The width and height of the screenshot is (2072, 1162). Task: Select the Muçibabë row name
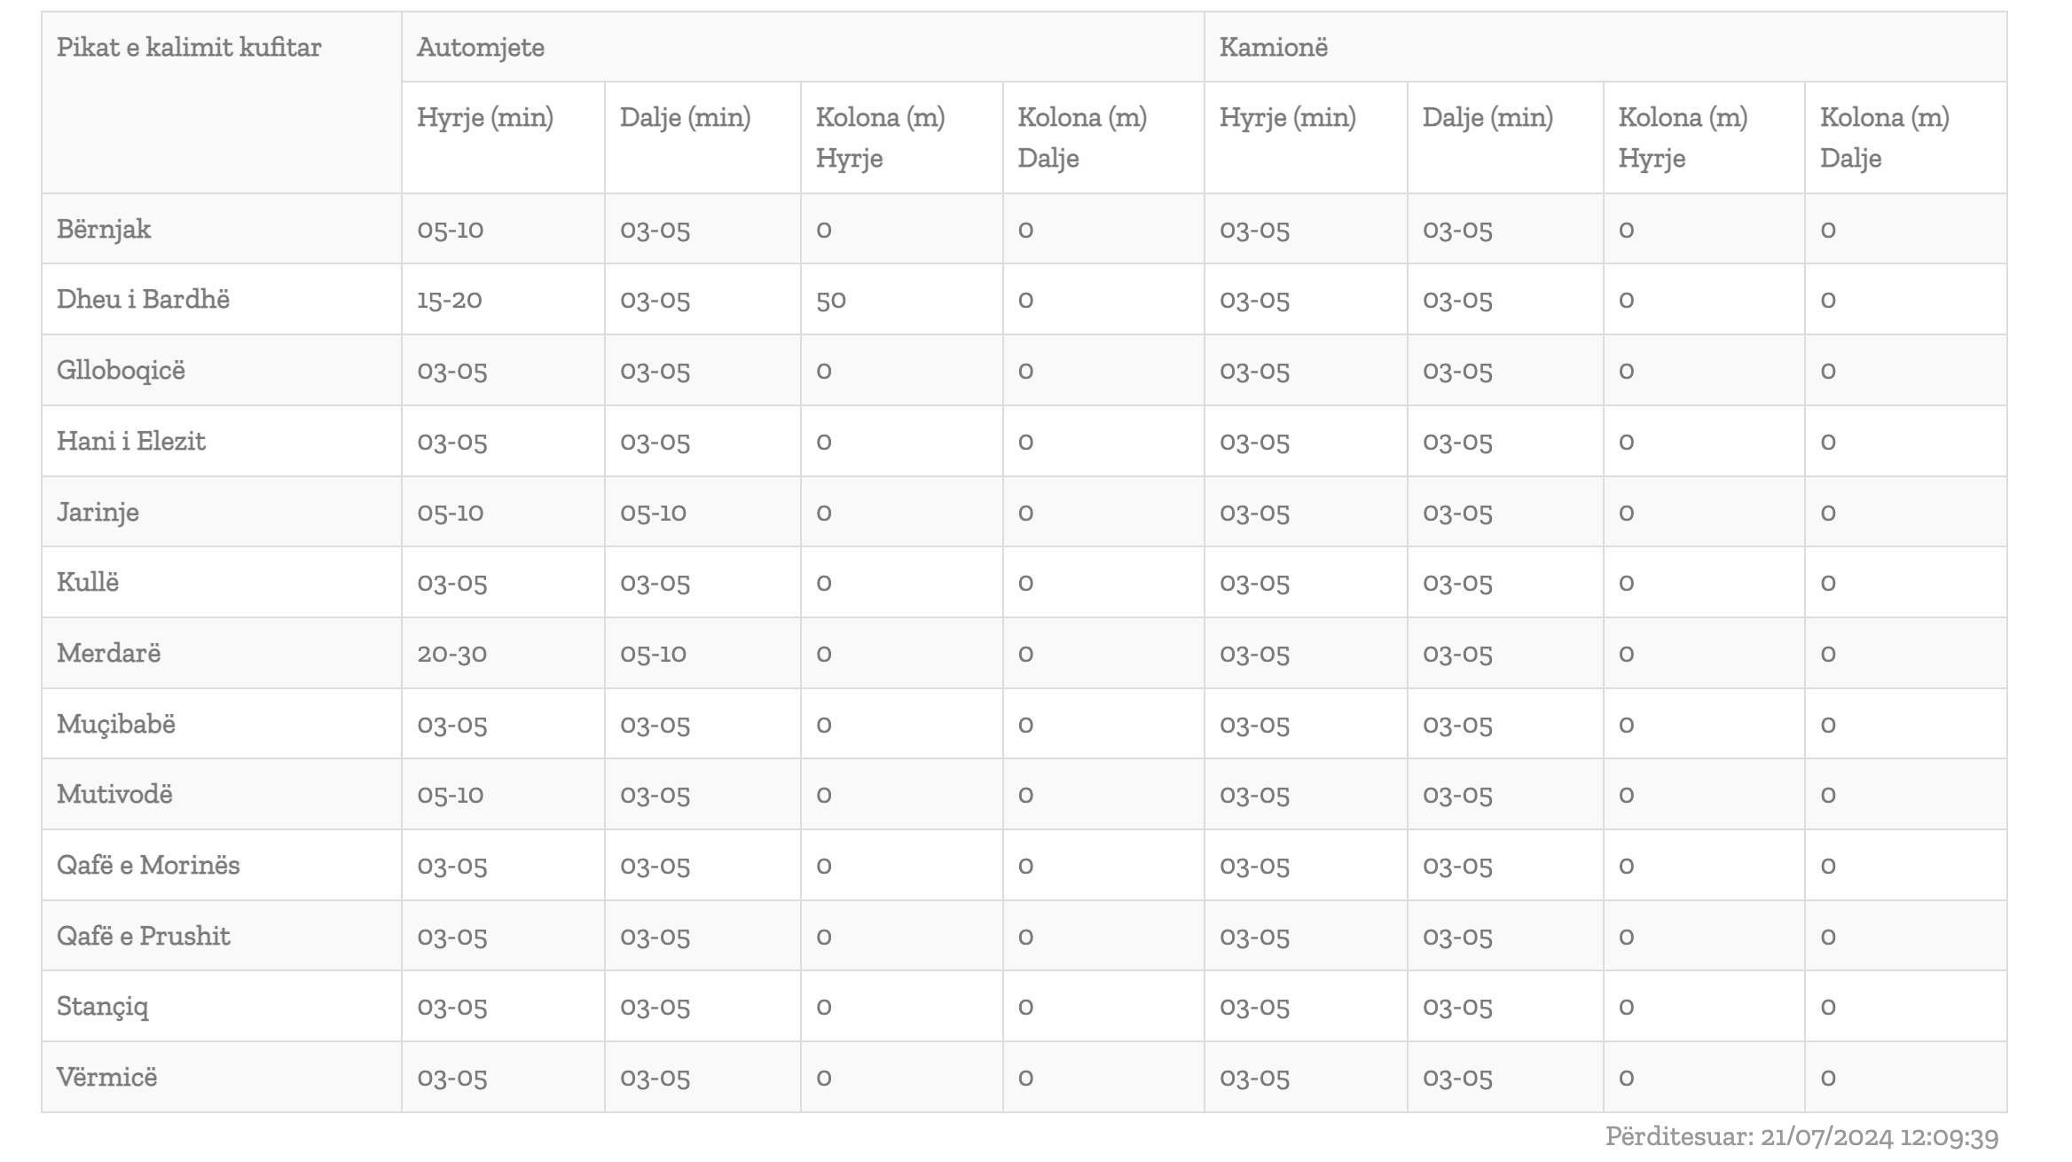(116, 724)
